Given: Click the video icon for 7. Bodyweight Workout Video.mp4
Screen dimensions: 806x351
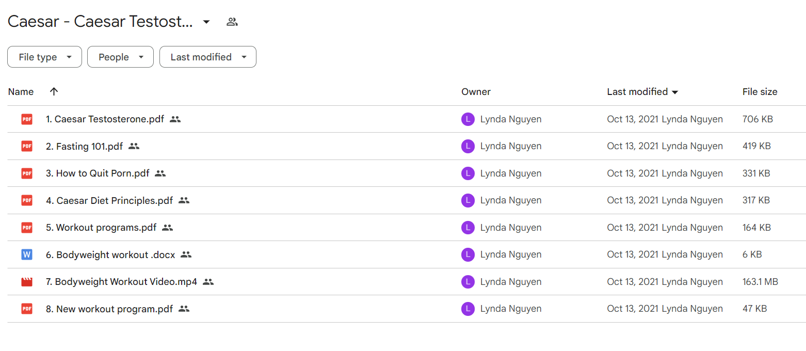Looking at the screenshot, I should (x=27, y=282).
